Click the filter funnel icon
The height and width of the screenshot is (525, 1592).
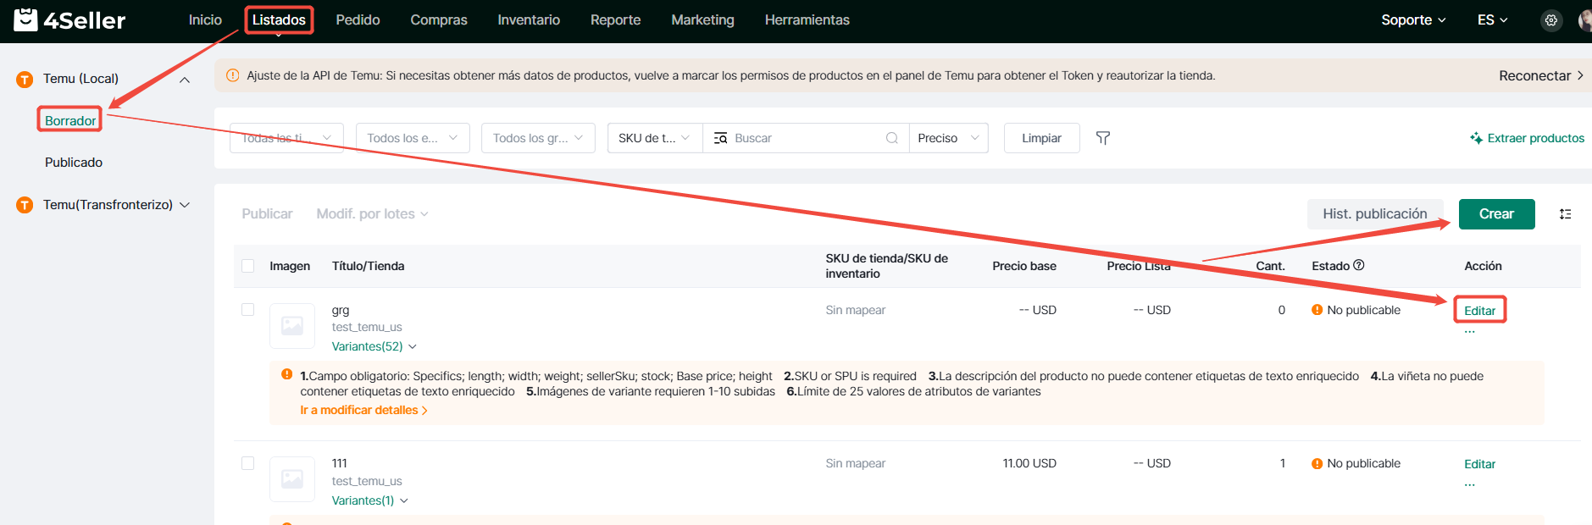point(1103,138)
